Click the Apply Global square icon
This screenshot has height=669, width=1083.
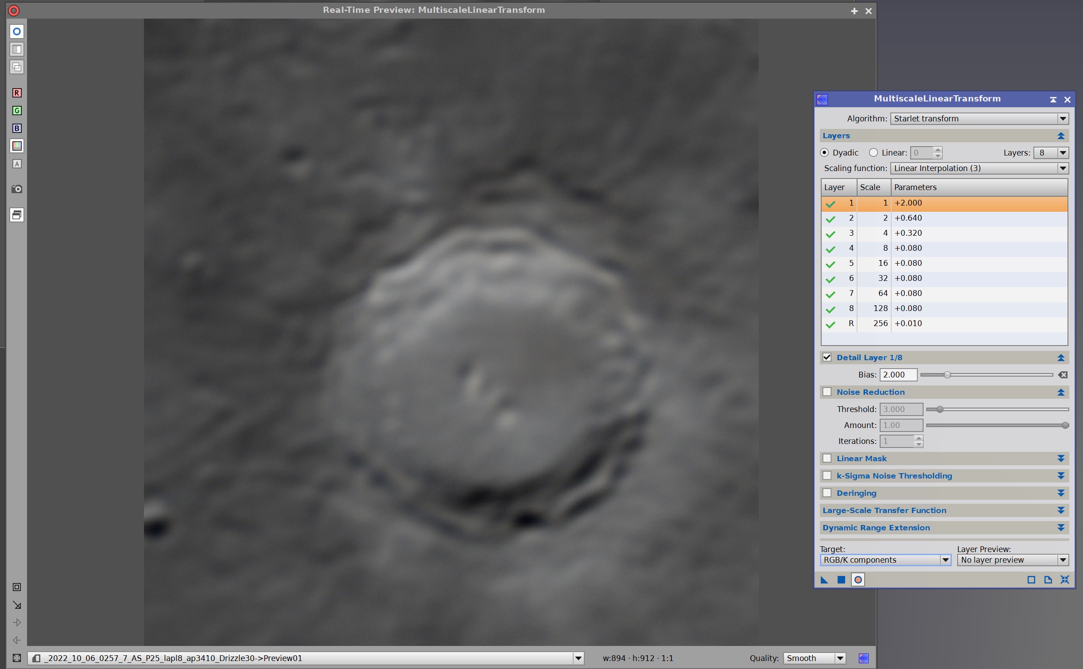pyautogui.click(x=841, y=580)
